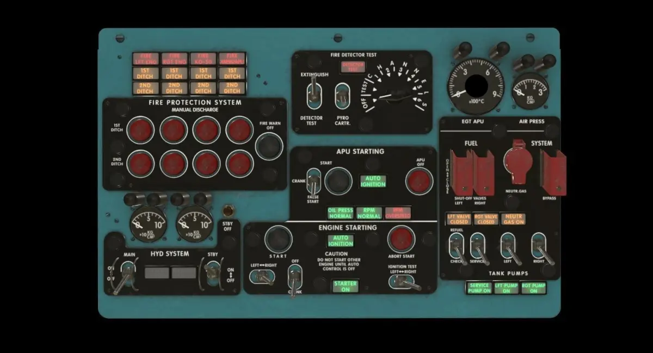653x353 pixels.
Task: Click the 1ST DITCH lamp under FIRE LFT ENG
Action: point(145,73)
